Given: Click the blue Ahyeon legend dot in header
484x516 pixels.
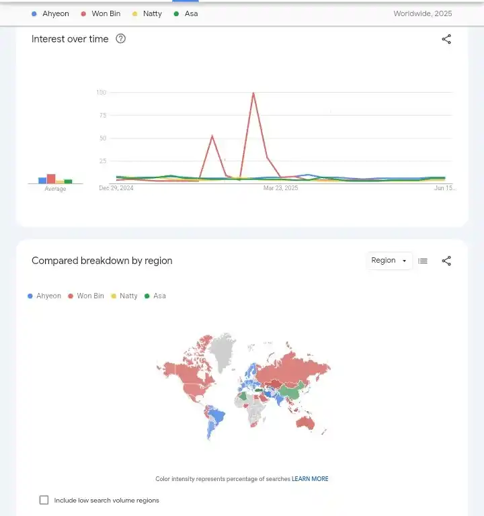Looking at the screenshot, I should tap(34, 13).
